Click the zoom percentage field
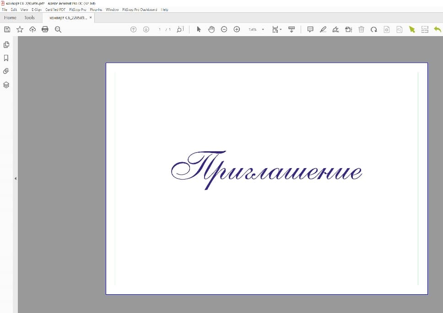Screen dimensions: 443x313 pyautogui.click(x=252, y=29)
